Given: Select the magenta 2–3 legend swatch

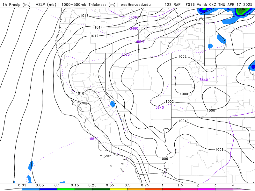Looking at the screenshot, I should [x=207, y=189].
